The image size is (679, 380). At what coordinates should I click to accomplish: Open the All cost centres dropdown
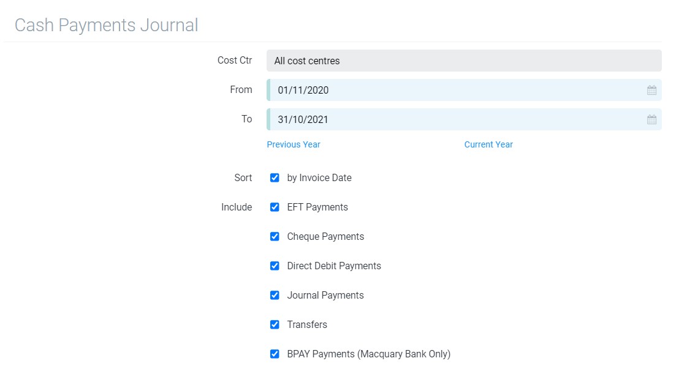pyautogui.click(x=463, y=61)
